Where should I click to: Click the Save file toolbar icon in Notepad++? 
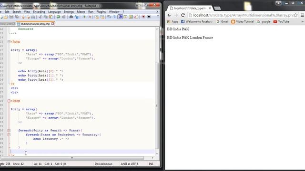11,17
